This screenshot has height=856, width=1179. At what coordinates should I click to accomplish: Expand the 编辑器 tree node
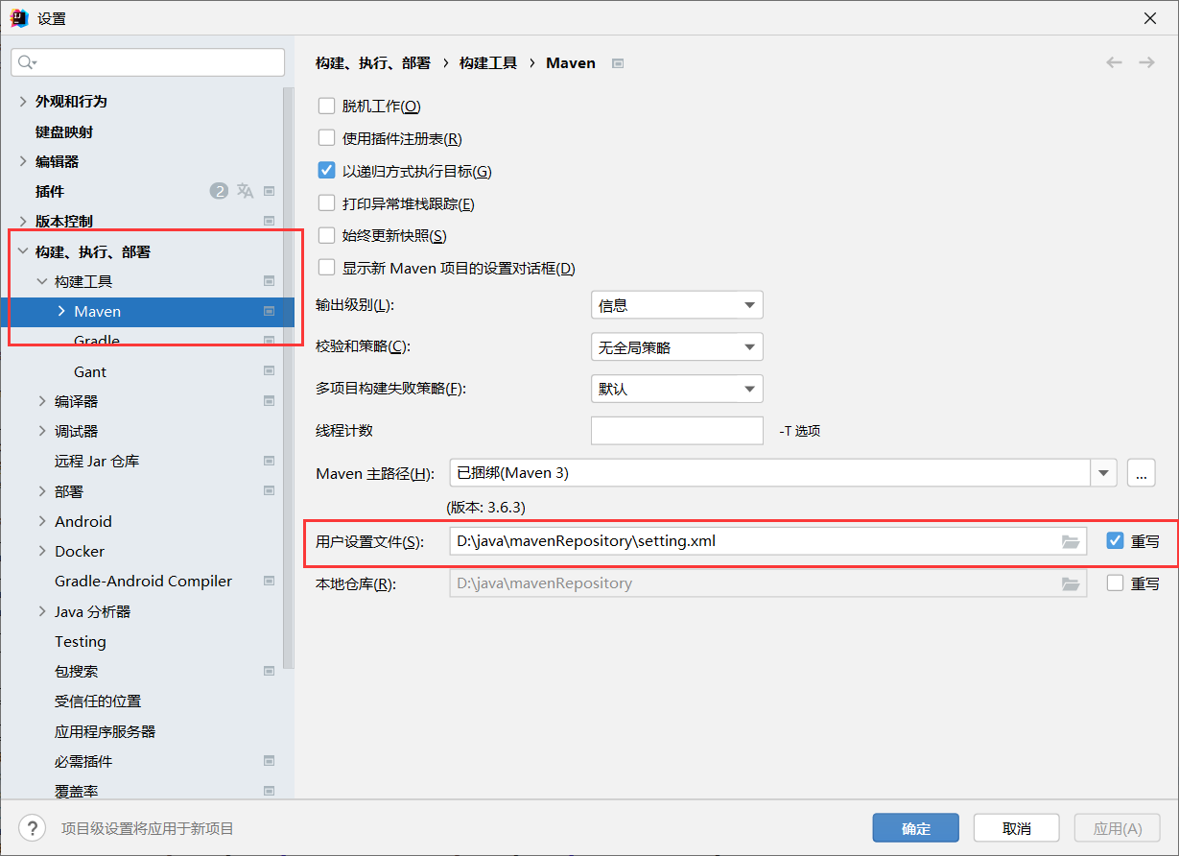tap(23, 161)
